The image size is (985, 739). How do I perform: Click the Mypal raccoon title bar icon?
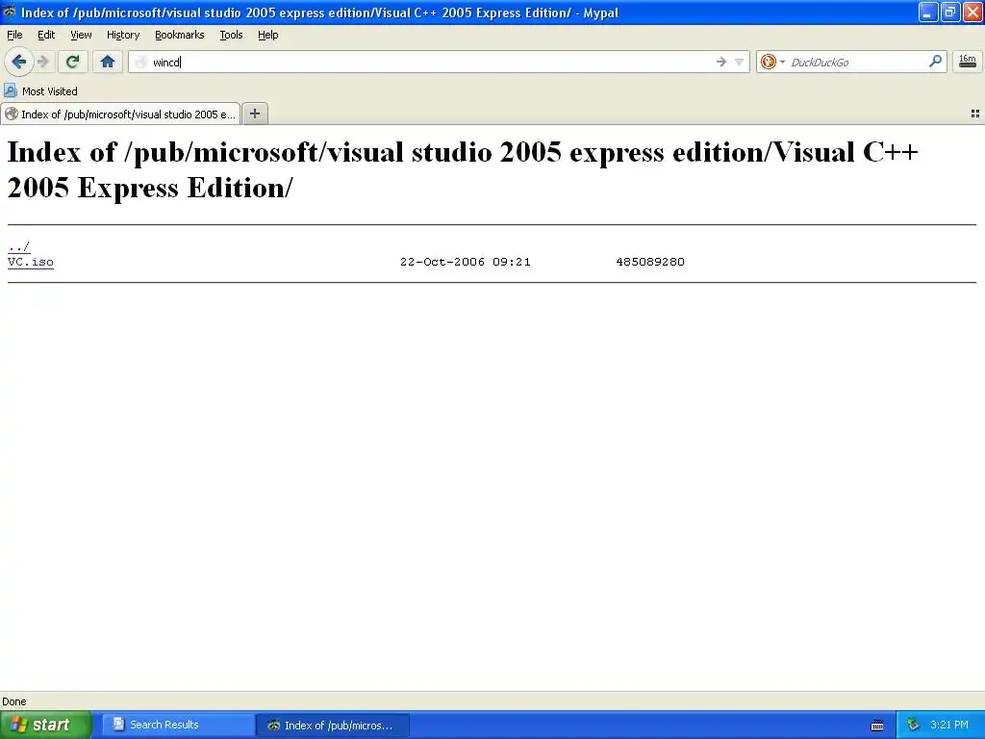[10, 12]
